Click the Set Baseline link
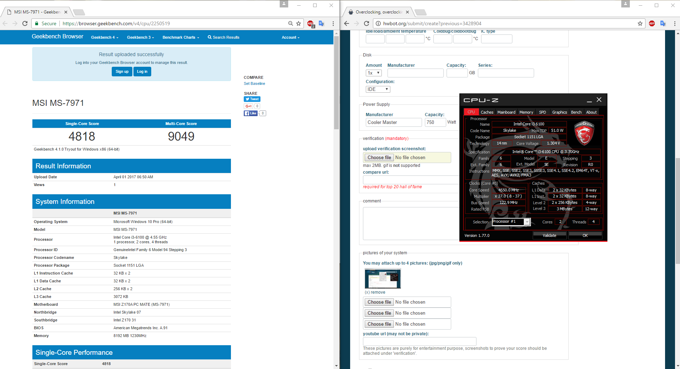680x369 pixels. [254, 83]
